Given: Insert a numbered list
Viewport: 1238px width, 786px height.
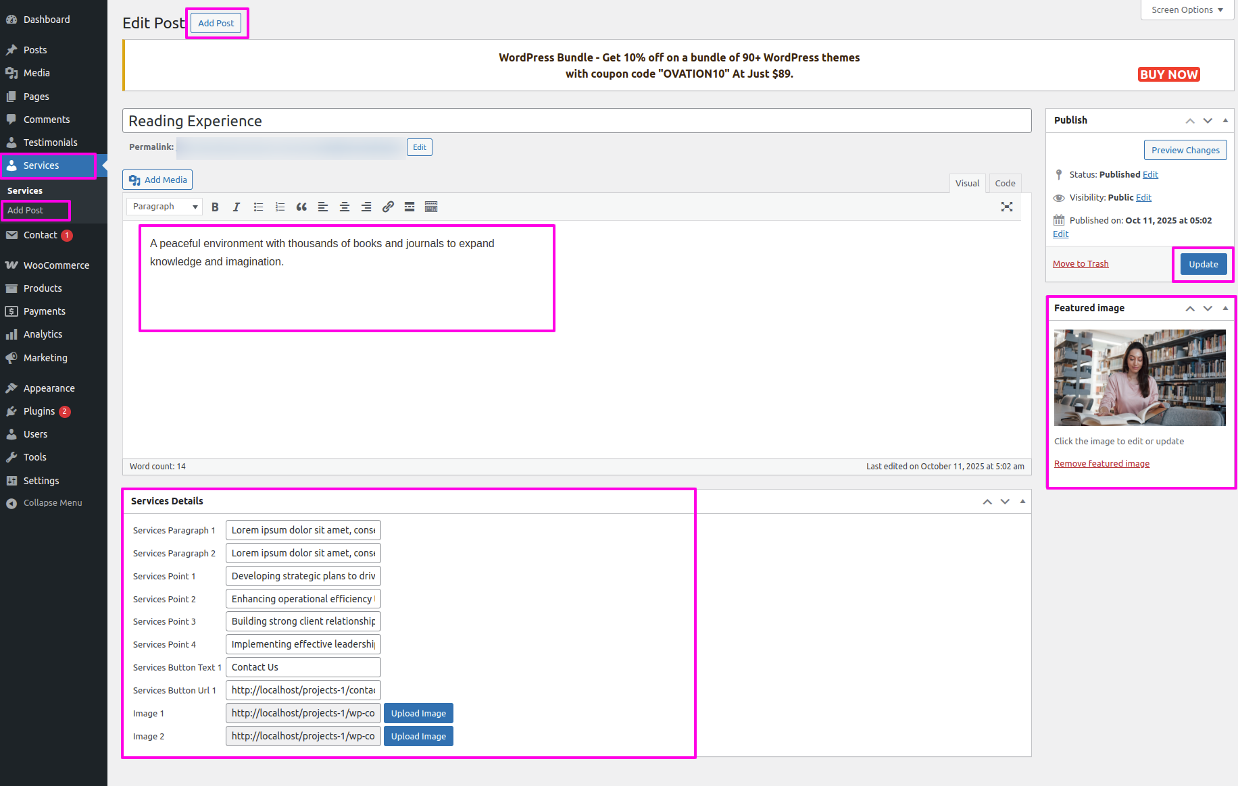Looking at the screenshot, I should 280,207.
